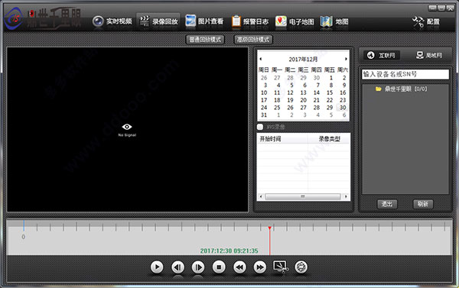Stop the playback

pyautogui.click(x=219, y=267)
